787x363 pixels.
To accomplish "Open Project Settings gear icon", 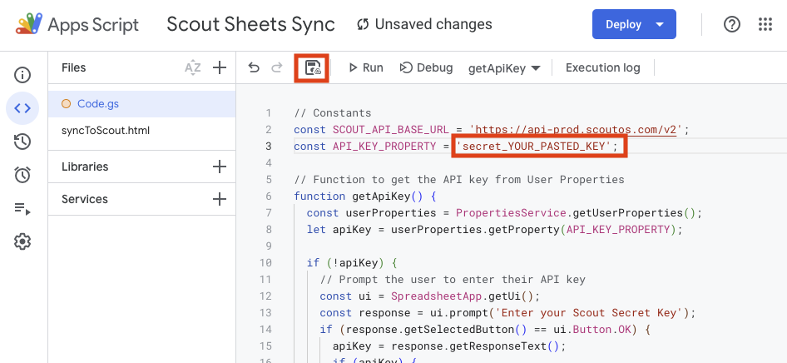I will coord(22,241).
